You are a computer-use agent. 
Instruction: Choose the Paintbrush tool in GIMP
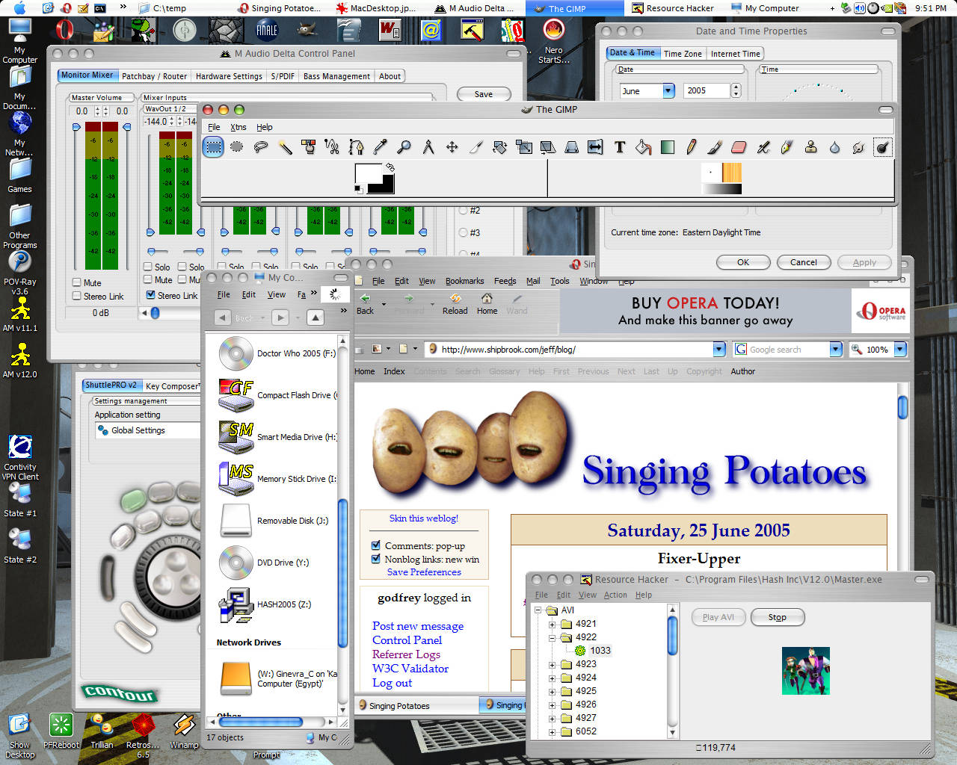[x=716, y=147]
